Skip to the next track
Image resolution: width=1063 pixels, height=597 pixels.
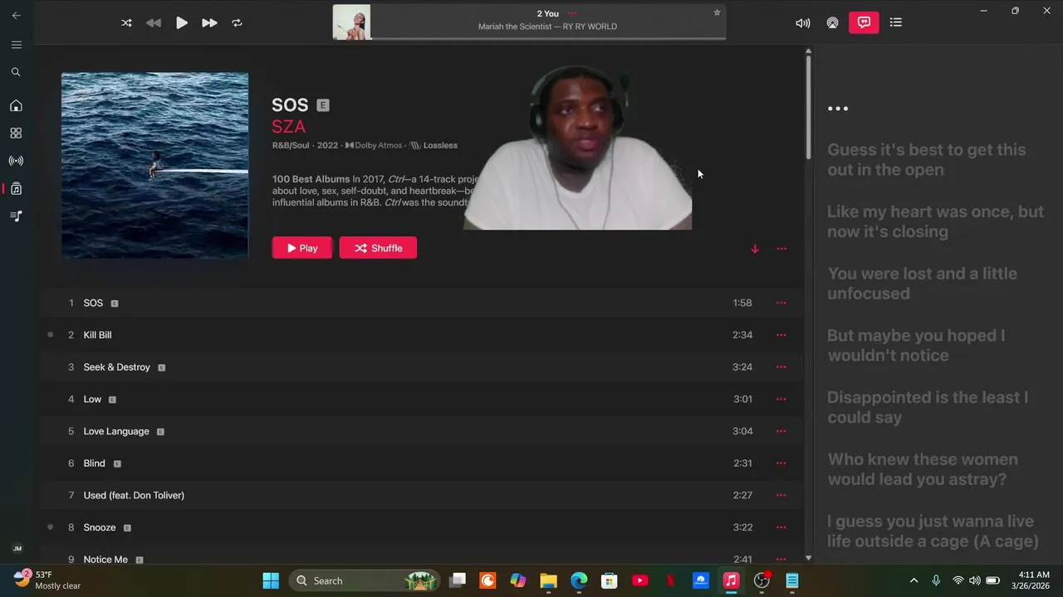[209, 23]
